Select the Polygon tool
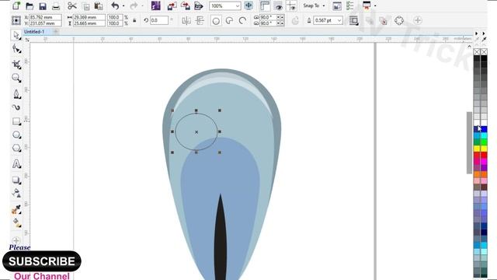497x280 pixels. click(16, 149)
